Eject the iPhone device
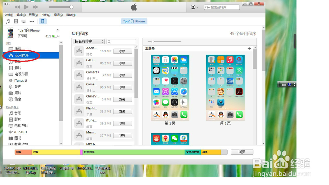The width and height of the screenshot is (329, 185). click(58, 30)
